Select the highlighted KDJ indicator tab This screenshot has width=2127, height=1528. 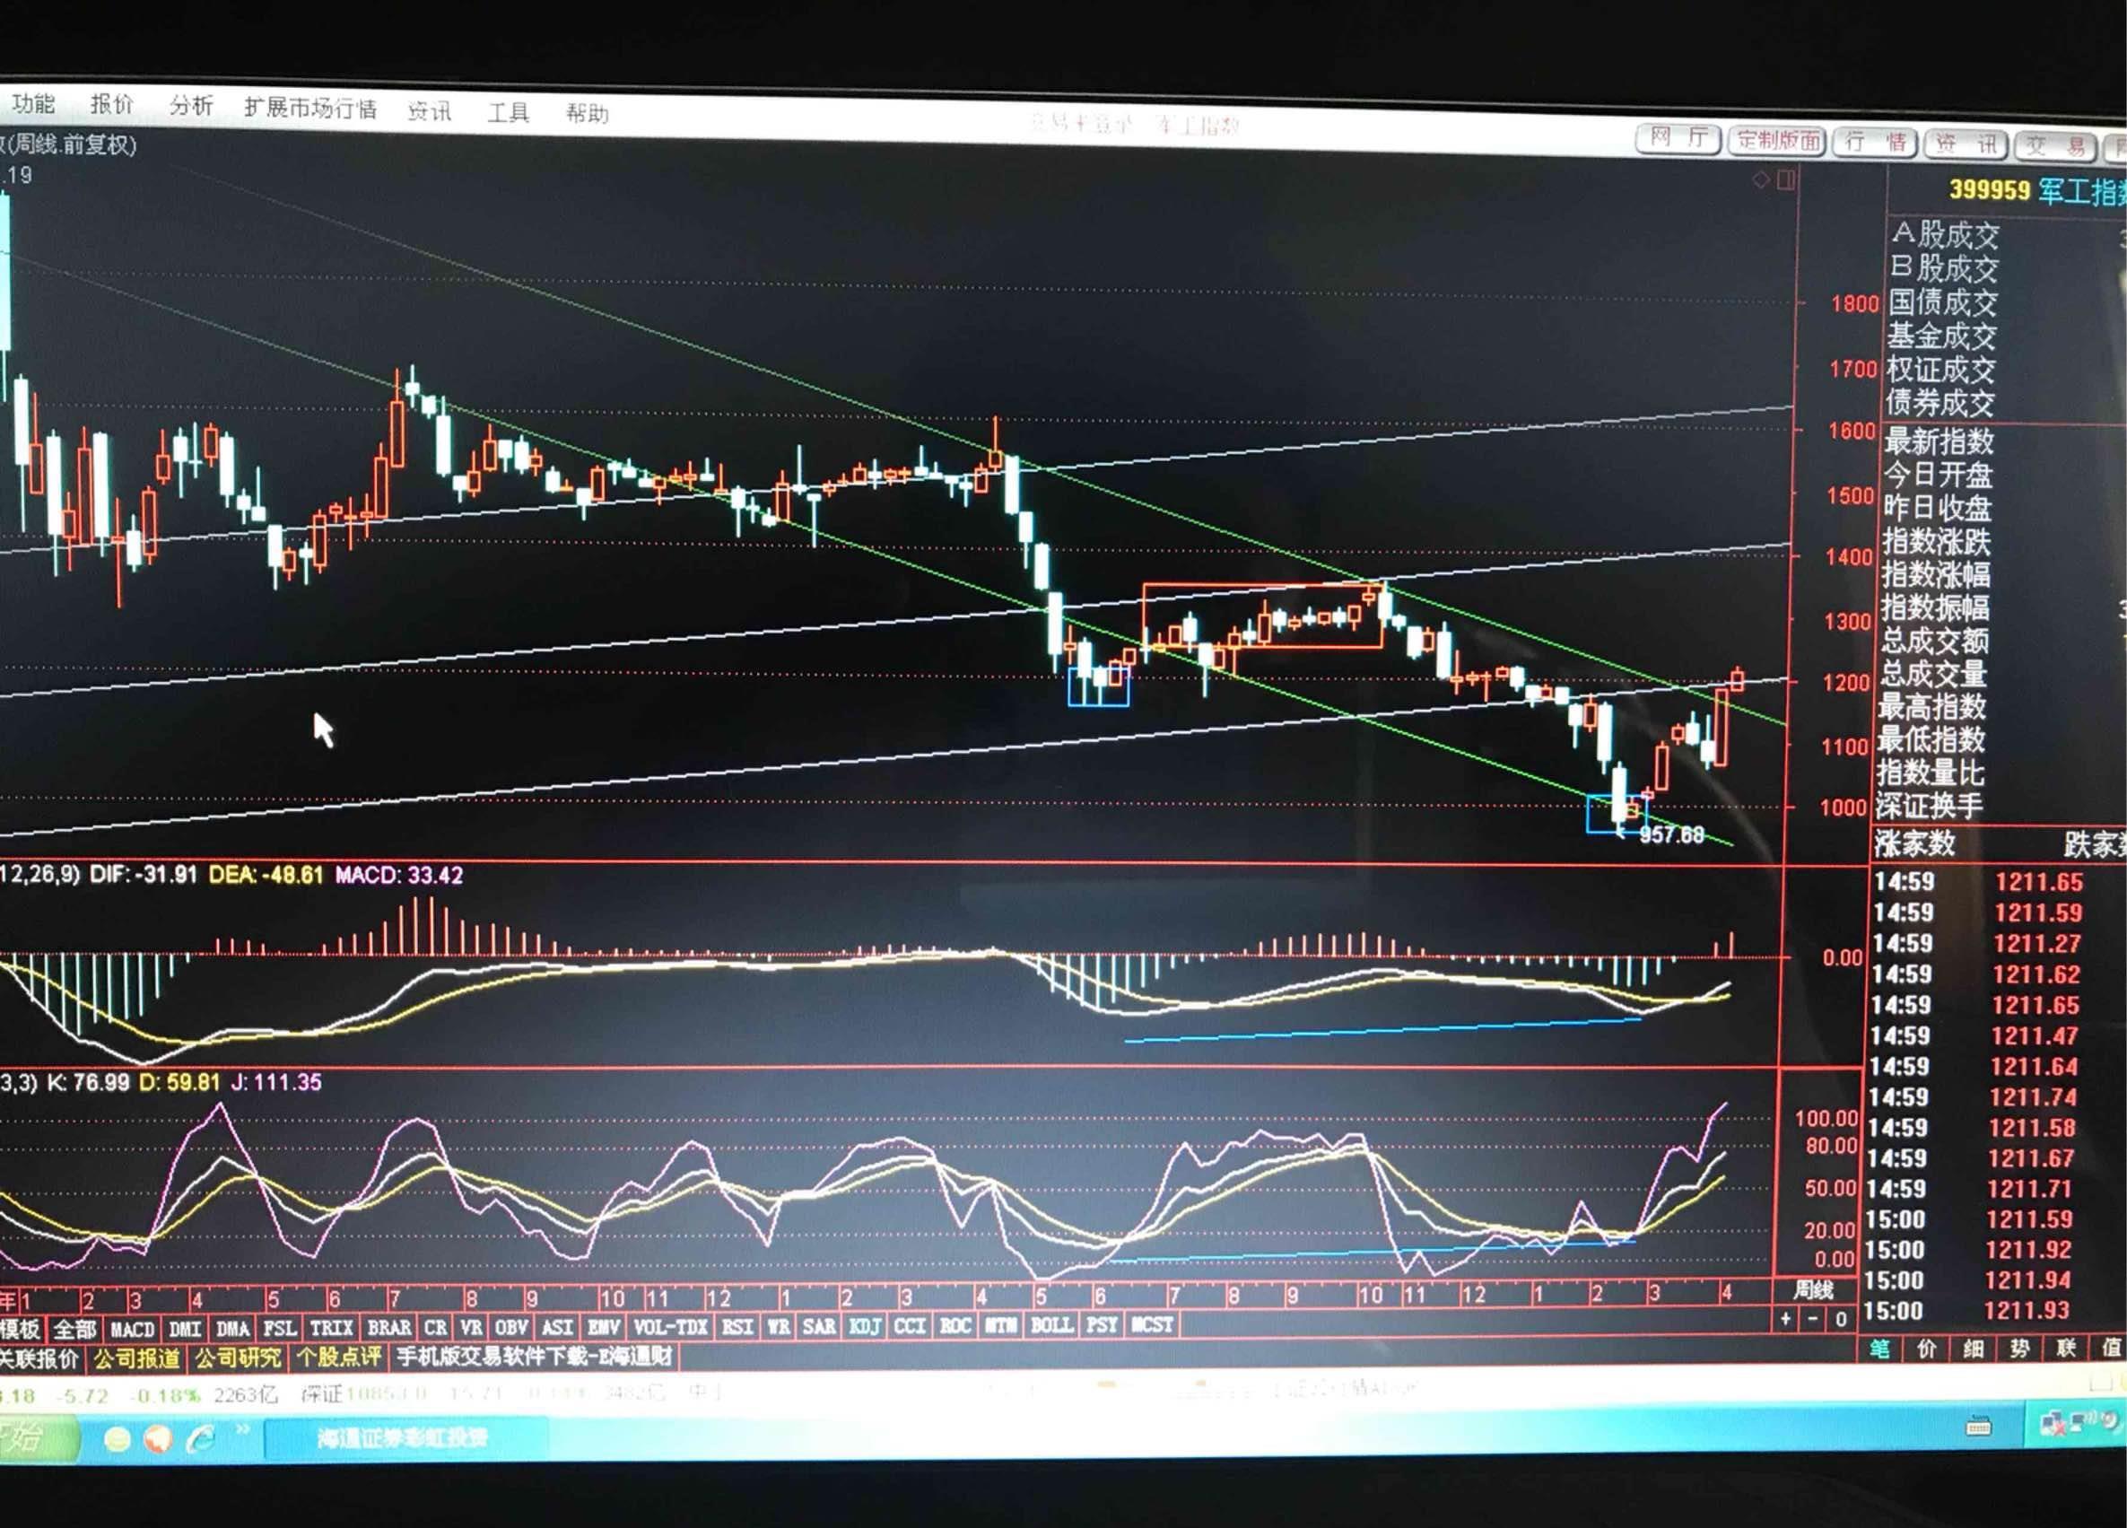point(865,1325)
